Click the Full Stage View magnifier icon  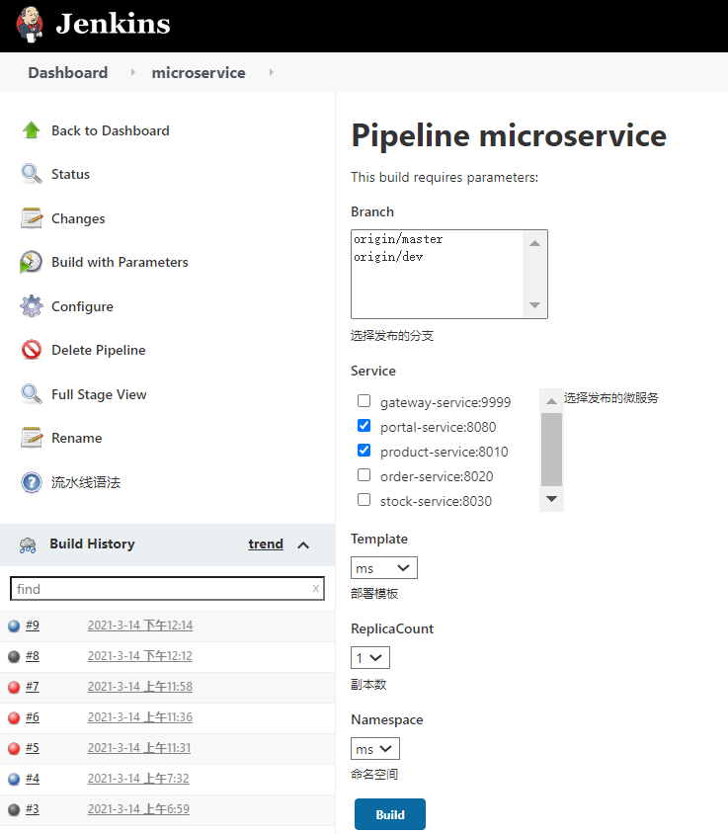[32, 394]
